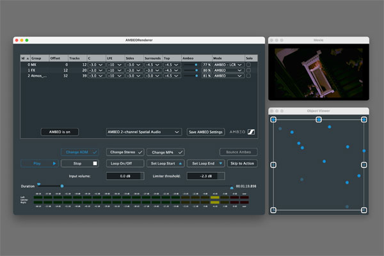The height and width of the screenshot is (256, 384).
Task: Toggle Solo checkbox for the FX group
Action: [248, 70]
